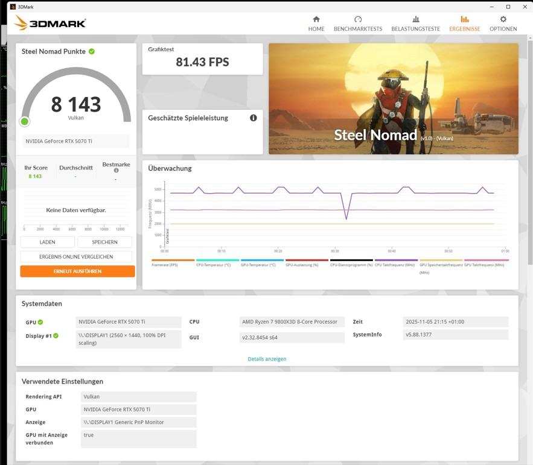Click the 8 143 score on gauge
This screenshot has height=465, width=533.
tap(76, 104)
